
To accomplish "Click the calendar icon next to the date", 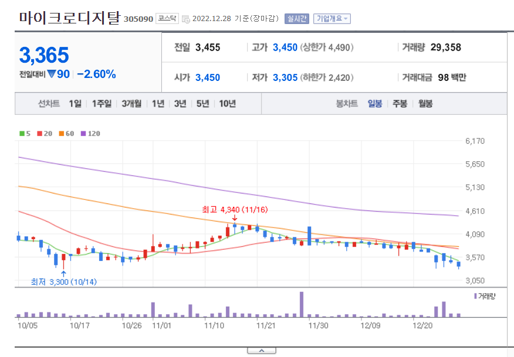I will click(185, 19).
